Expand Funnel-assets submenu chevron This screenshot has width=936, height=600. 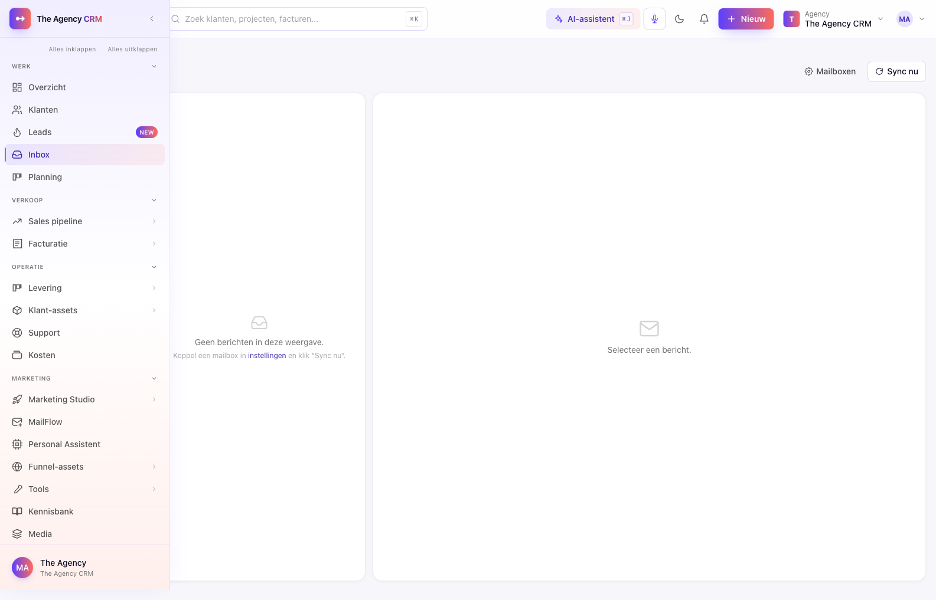point(154,467)
